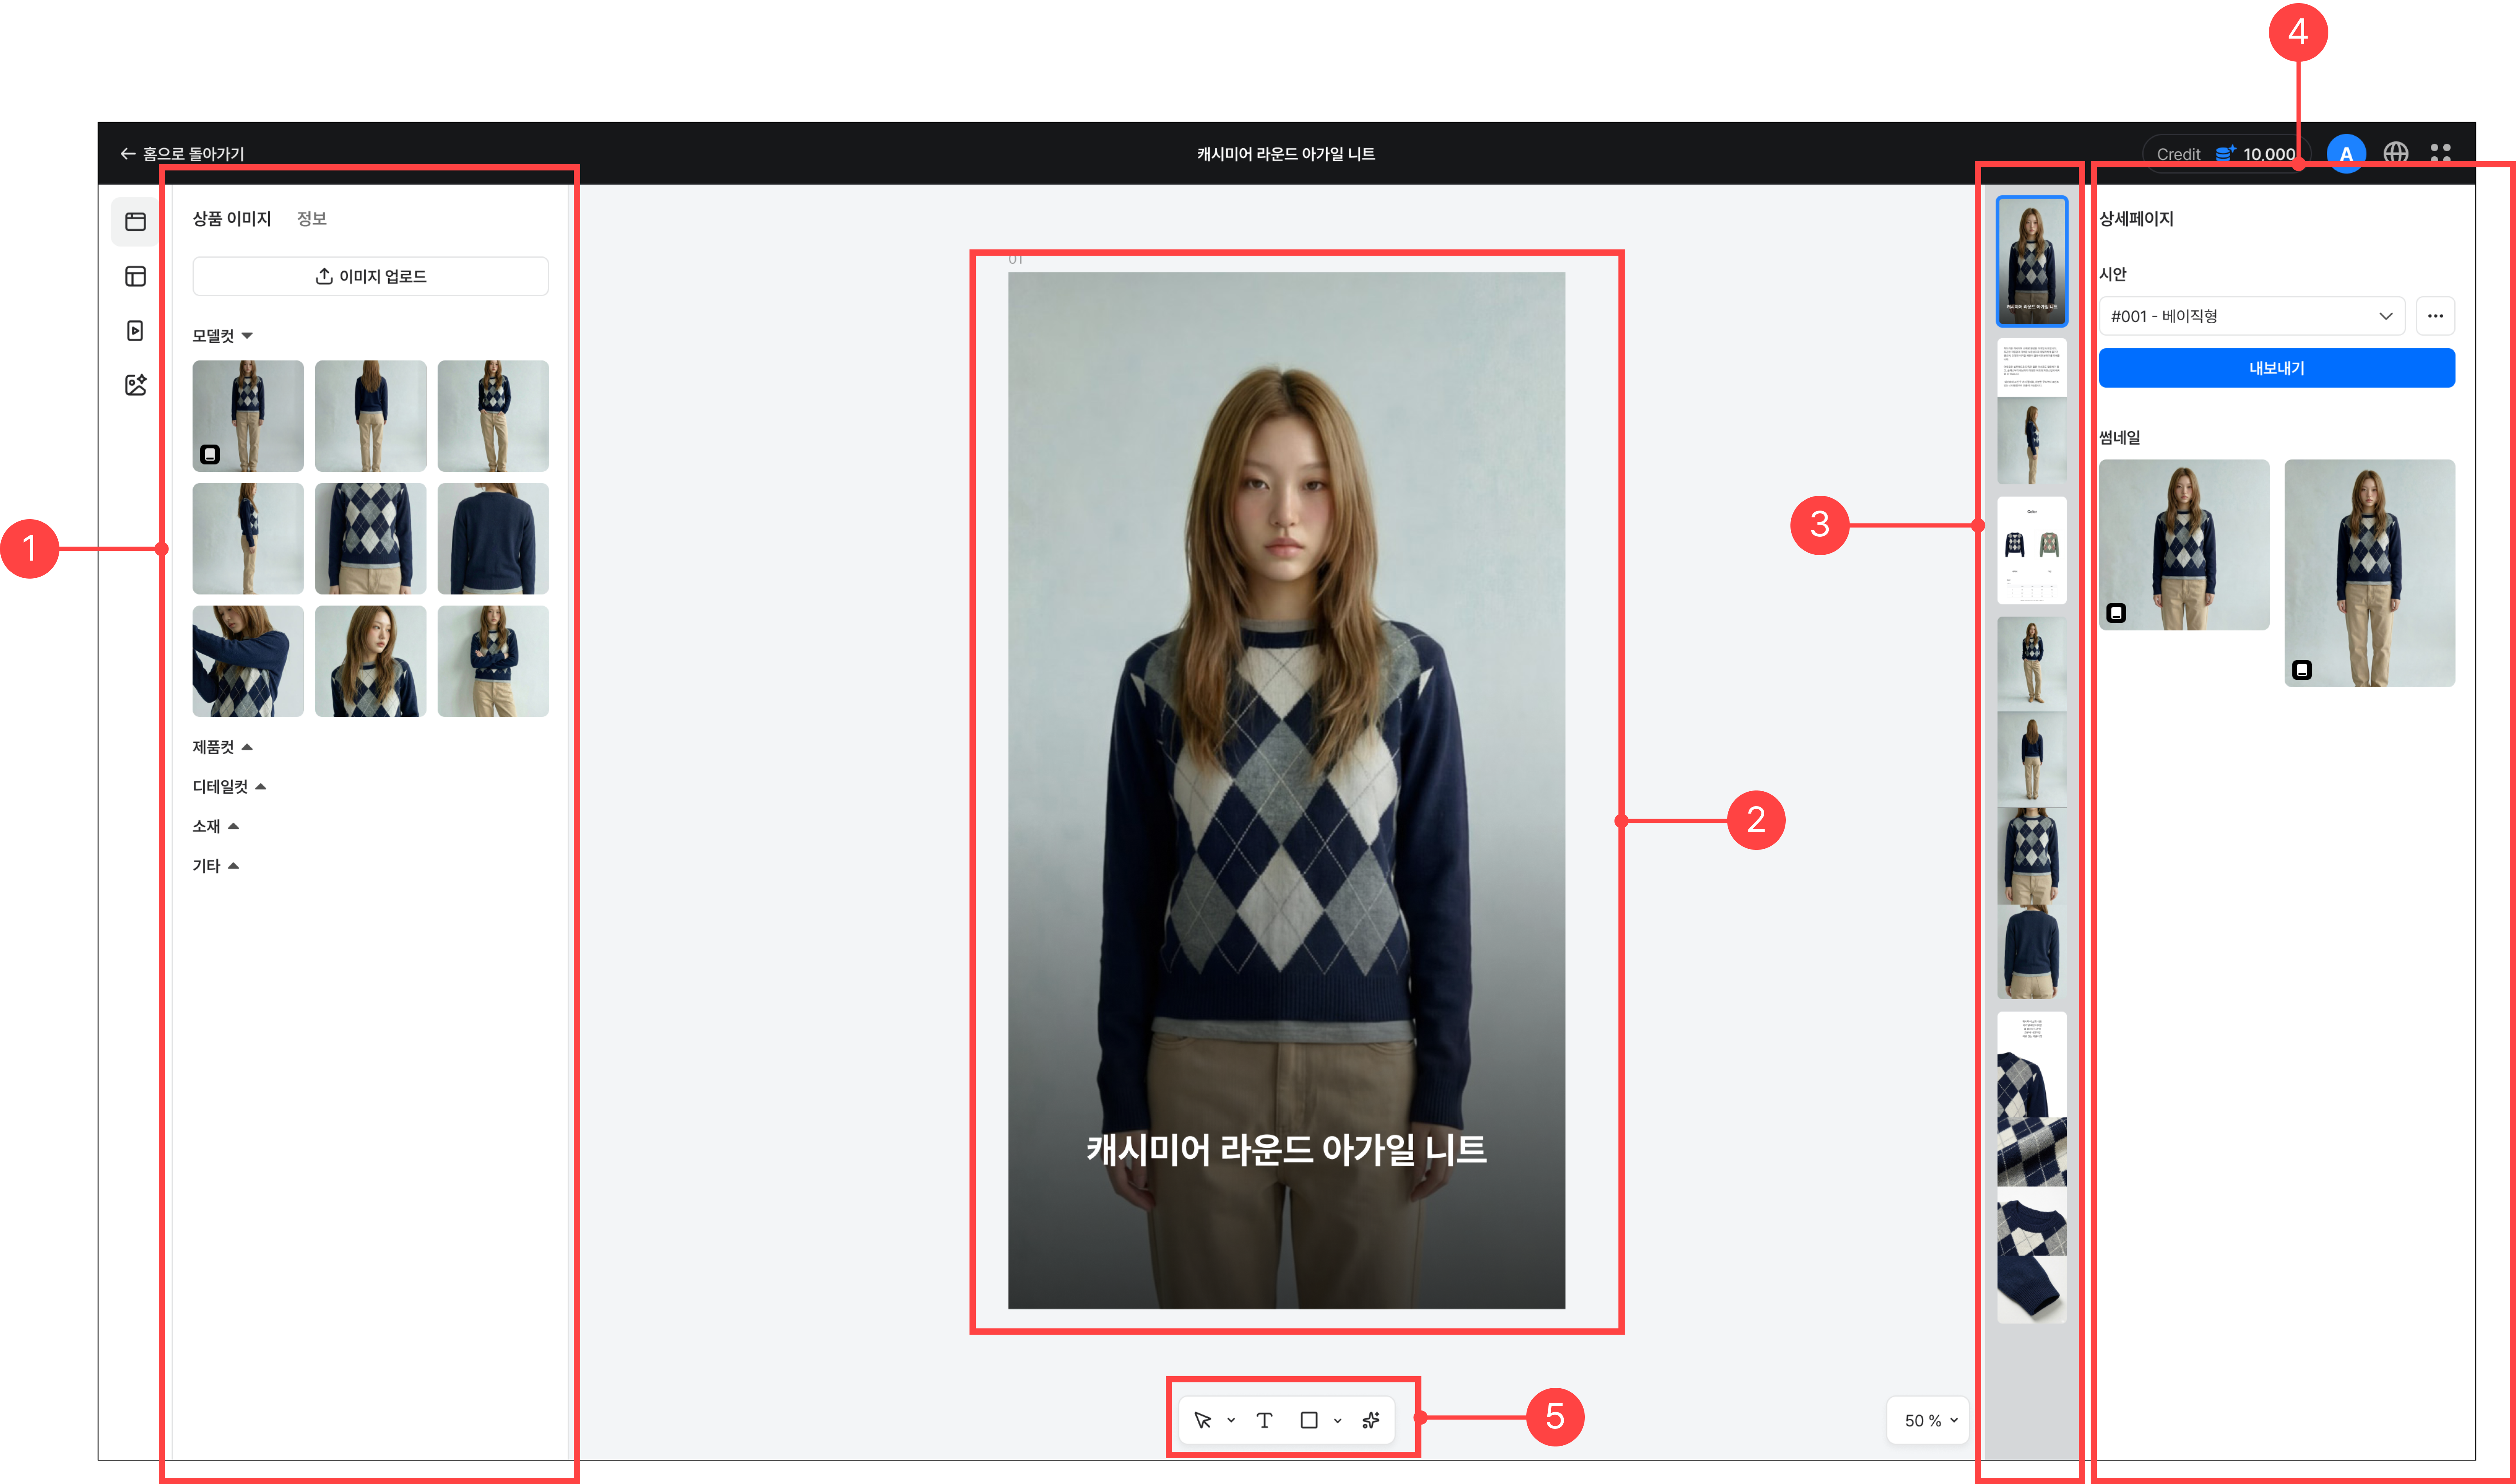2516x1484 pixels.
Task: Open the three-dot more options for 시안
Action: click(x=2436, y=316)
